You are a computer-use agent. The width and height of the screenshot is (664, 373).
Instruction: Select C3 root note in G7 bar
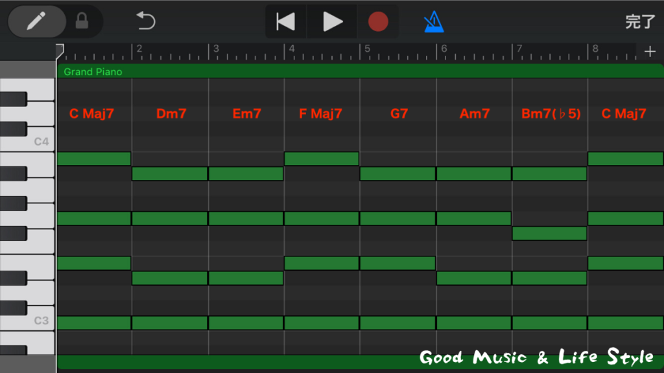[397, 323]
